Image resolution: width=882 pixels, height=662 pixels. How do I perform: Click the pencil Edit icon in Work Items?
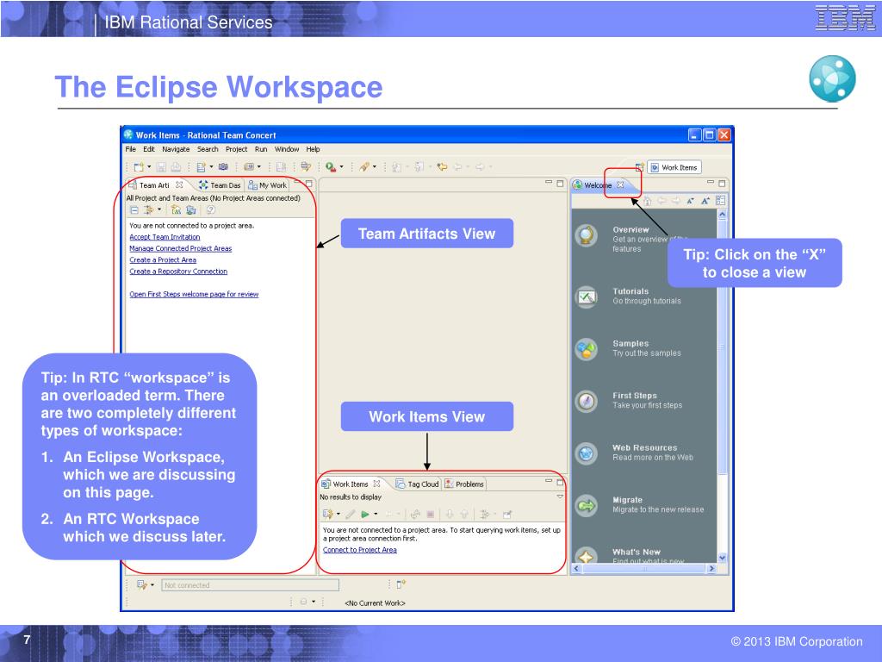click(x=350, y=514)
